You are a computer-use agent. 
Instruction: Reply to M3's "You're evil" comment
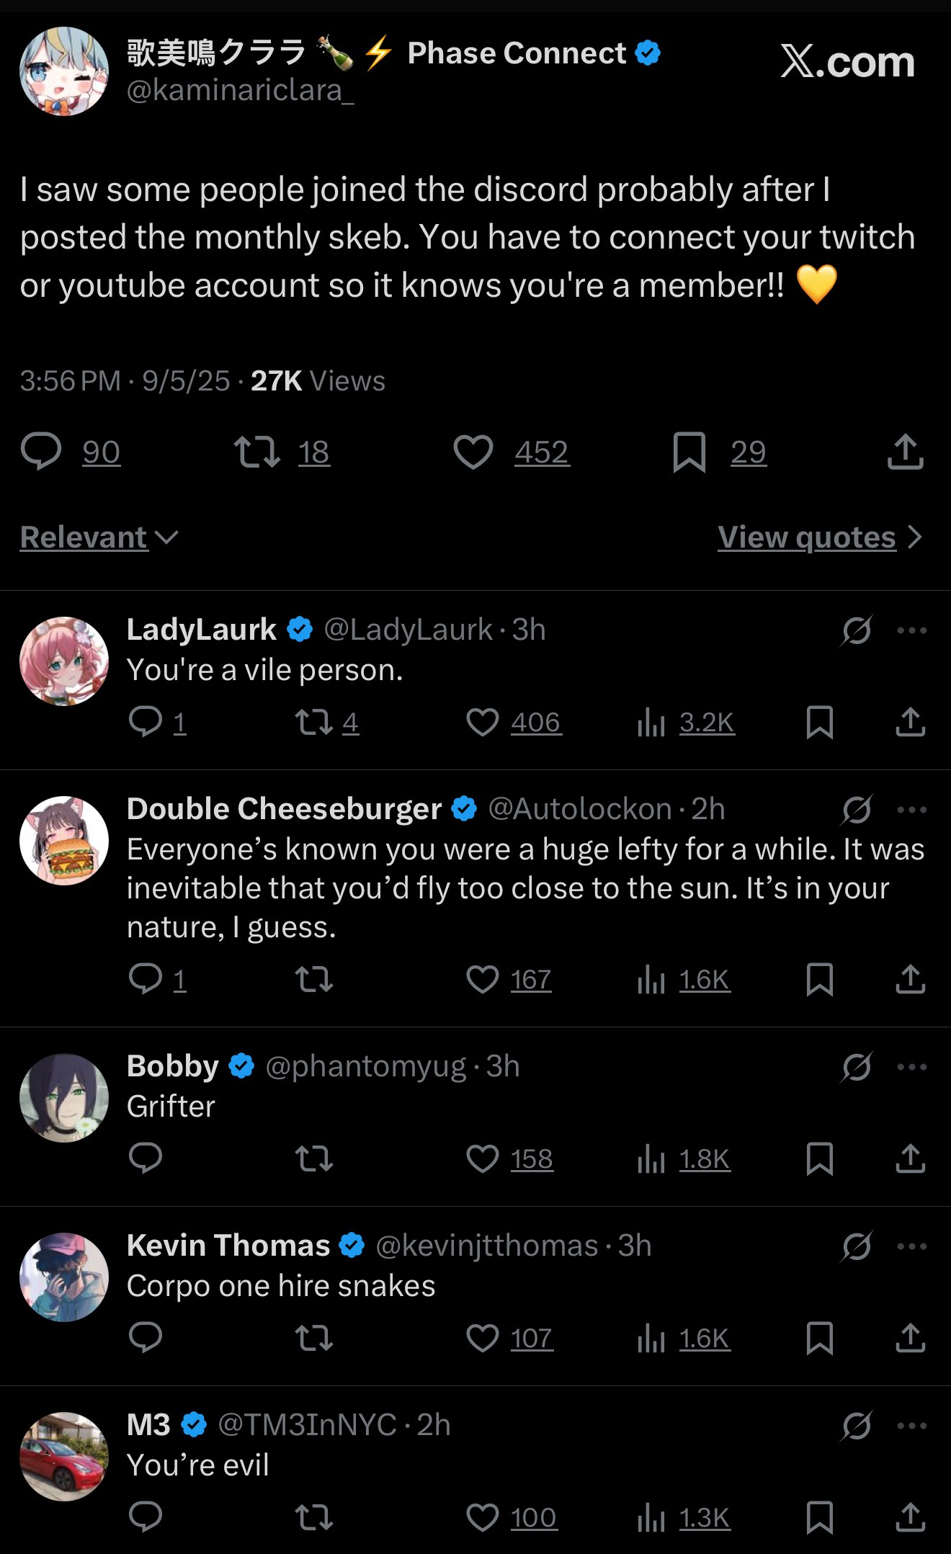[x=146, y=1518]
